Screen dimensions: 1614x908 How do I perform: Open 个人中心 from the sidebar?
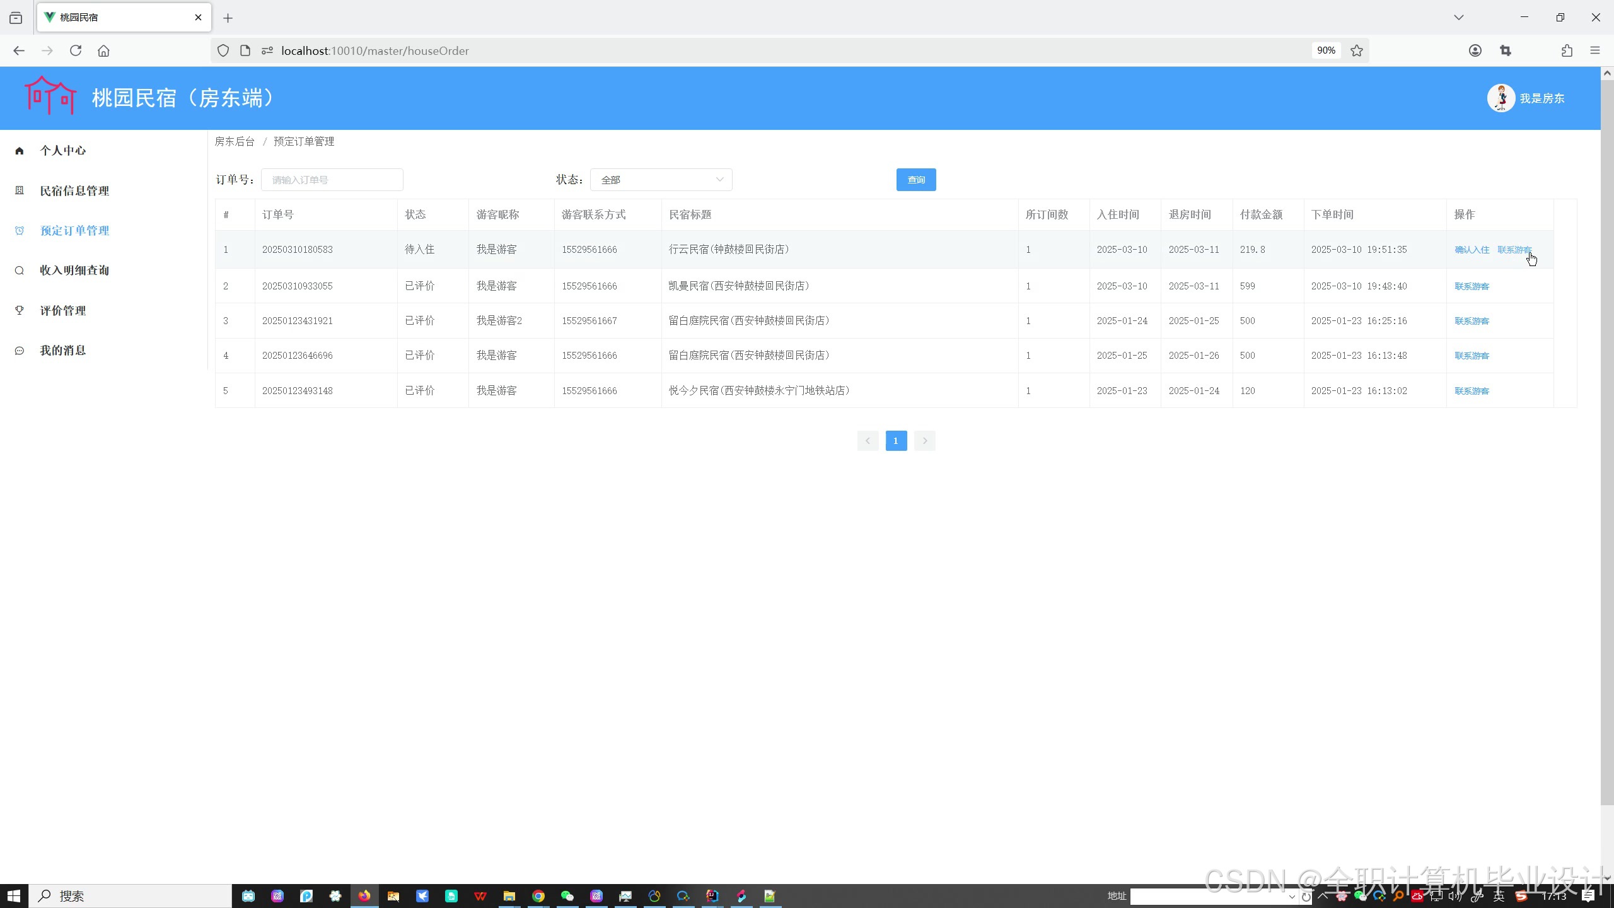(x=62, y=151)
